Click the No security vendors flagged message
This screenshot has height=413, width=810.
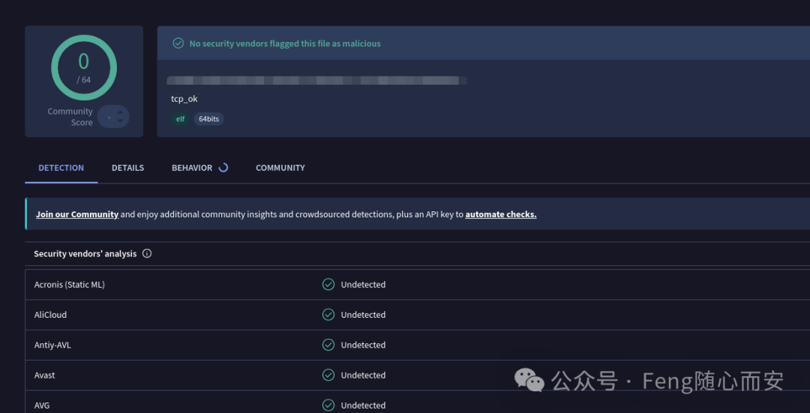(x=285, y=44)
